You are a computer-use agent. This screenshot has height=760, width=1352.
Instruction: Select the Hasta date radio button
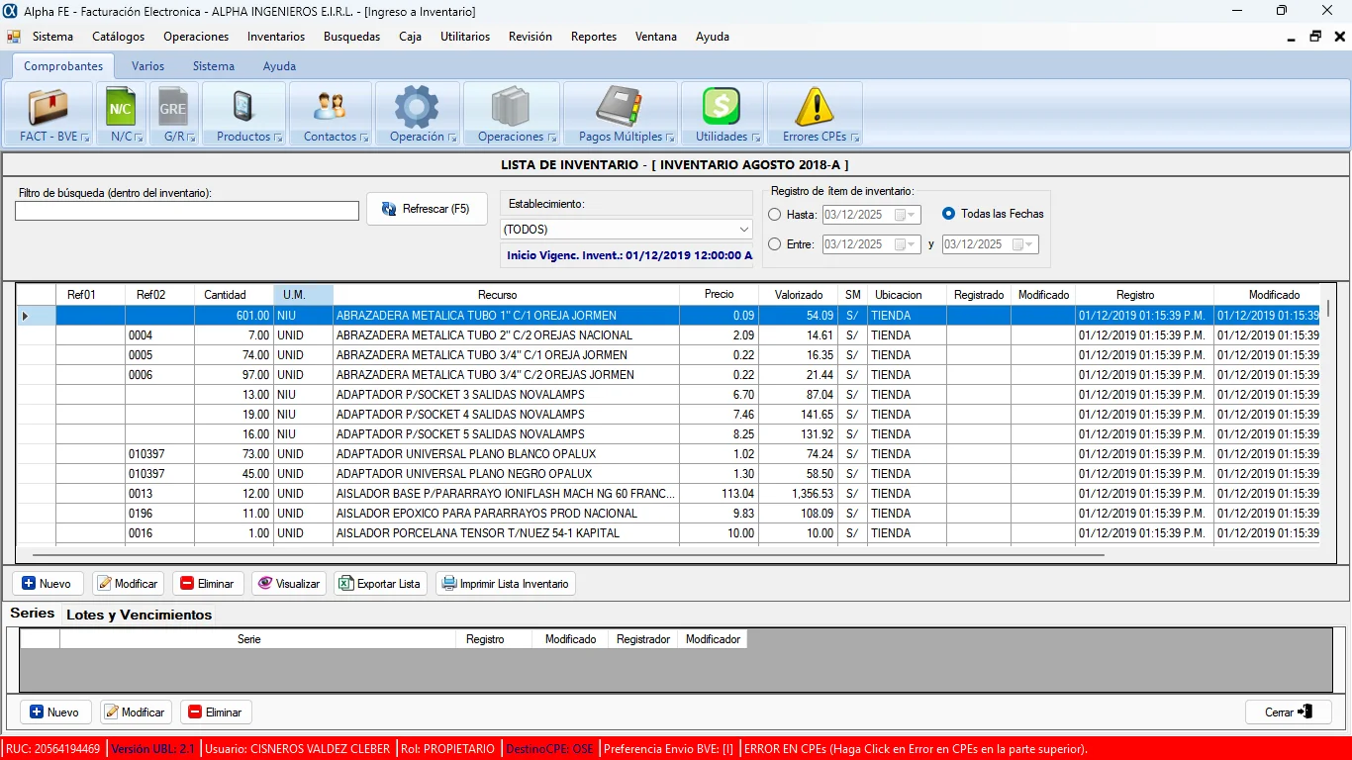click(x=775, y=215)
